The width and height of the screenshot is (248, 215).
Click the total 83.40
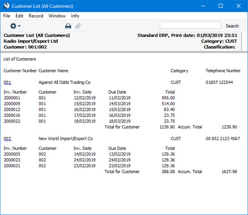169,110
